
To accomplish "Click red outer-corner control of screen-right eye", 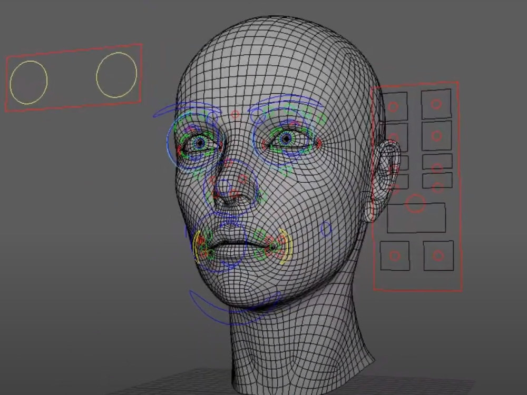I will [x=318, y=144].
